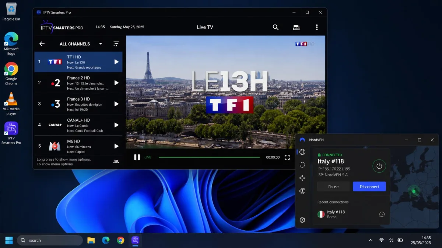Disconnect from Italy #118
The image size is (442, 248).
(x=369, y=187)
